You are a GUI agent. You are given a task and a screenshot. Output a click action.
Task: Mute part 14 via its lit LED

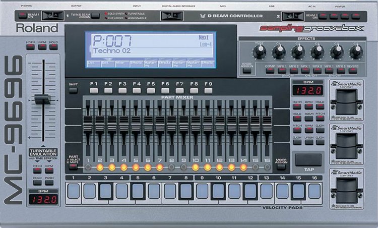[243, 167]
